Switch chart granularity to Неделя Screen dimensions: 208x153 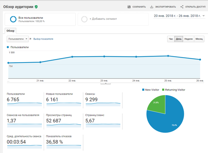pos(188,39)
